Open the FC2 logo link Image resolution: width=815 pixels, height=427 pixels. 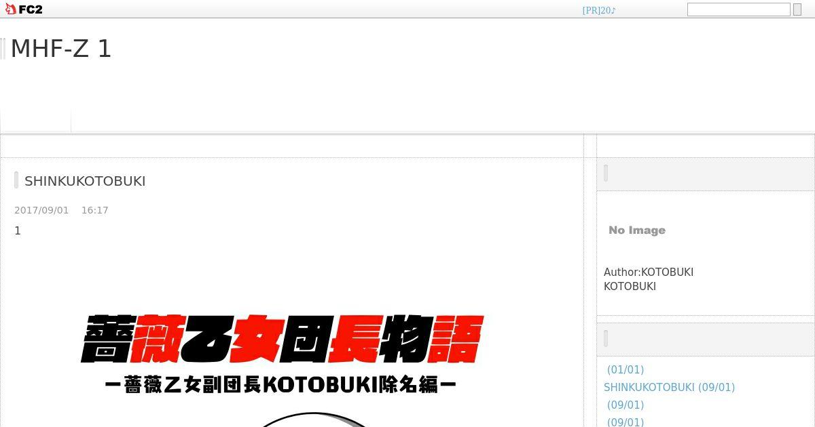point(24,9)
